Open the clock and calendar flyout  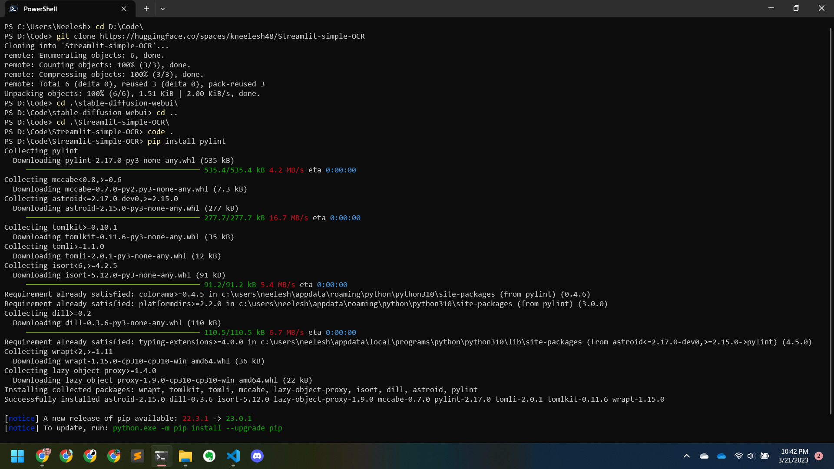coord(793,456)
